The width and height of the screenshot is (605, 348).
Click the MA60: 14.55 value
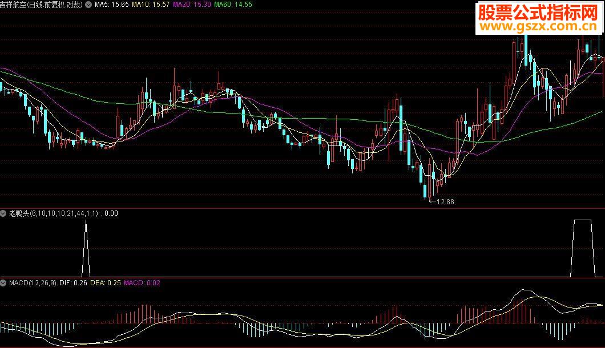click(233, 5)
